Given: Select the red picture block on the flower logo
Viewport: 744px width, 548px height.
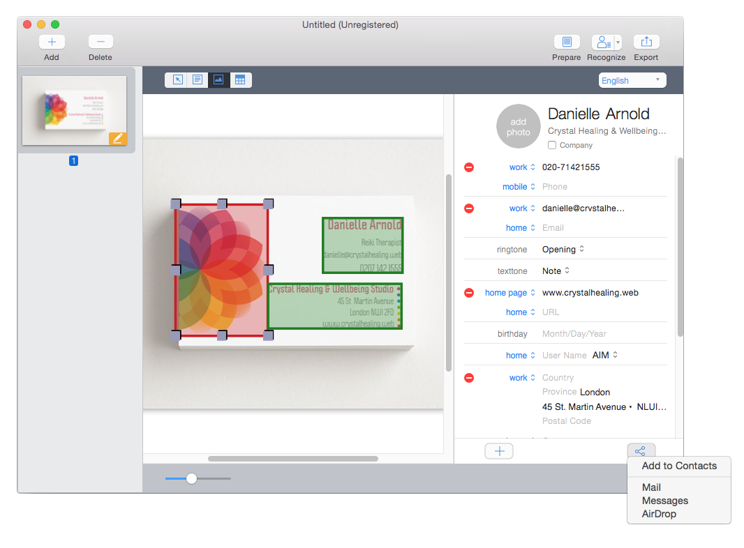Looking at the screenshot, I should (221, 270).
